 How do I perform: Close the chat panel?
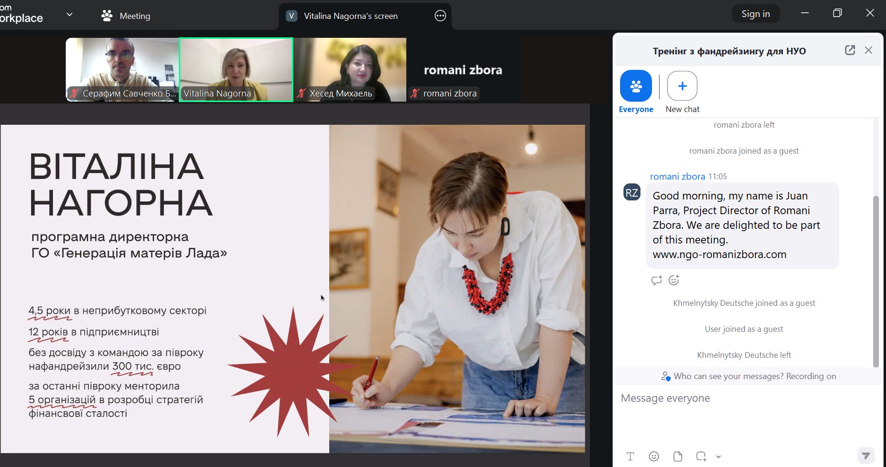pyautogui.click(x=868, y=50)
